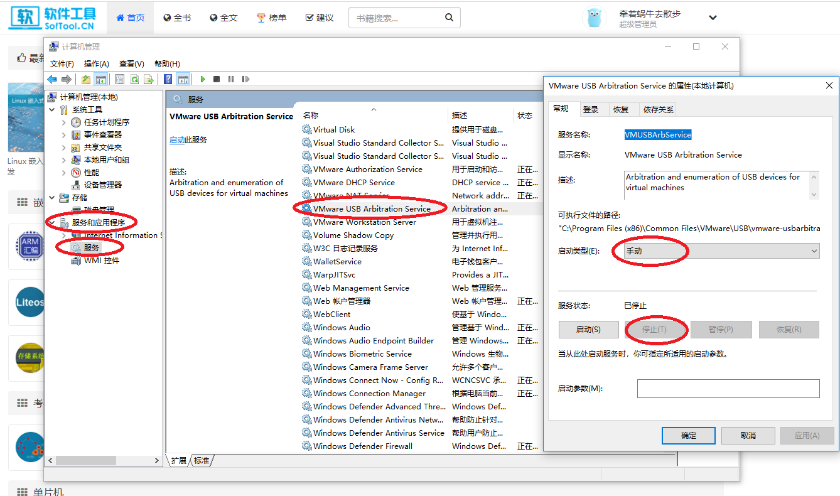Select the 事件查看器 icon in tree
The width and height of the screenshot is (840, 496).
[76, 135]
